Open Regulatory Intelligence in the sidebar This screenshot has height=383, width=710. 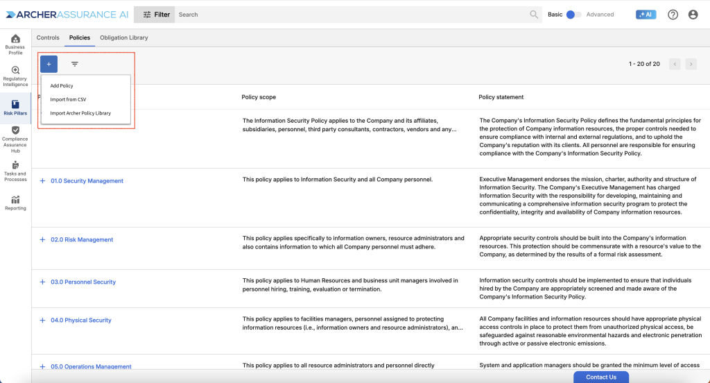pyautogui.click(x=15, y=76)
